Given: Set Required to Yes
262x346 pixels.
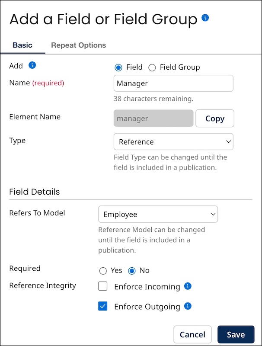Looking at the screenshot, I should pyautogui.click(x=102, y=270).
